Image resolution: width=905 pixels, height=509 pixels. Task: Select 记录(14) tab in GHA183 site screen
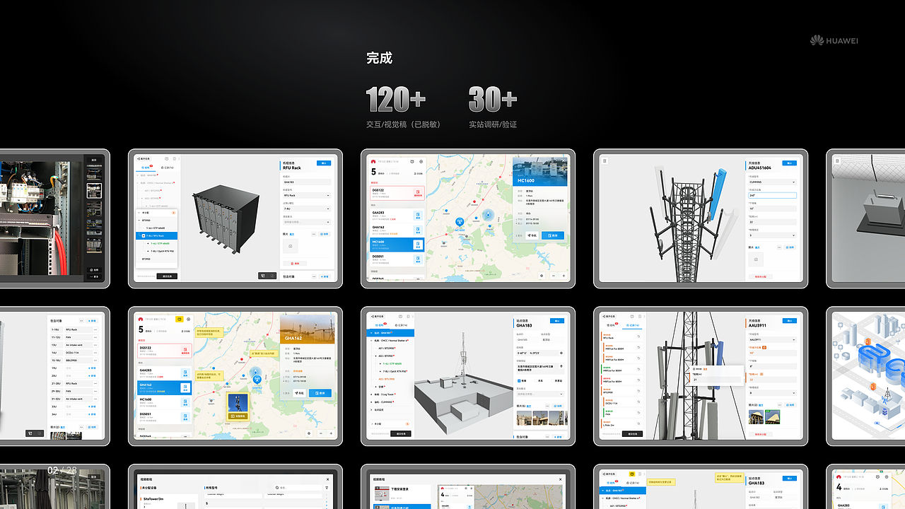click(x=401, y=325)
